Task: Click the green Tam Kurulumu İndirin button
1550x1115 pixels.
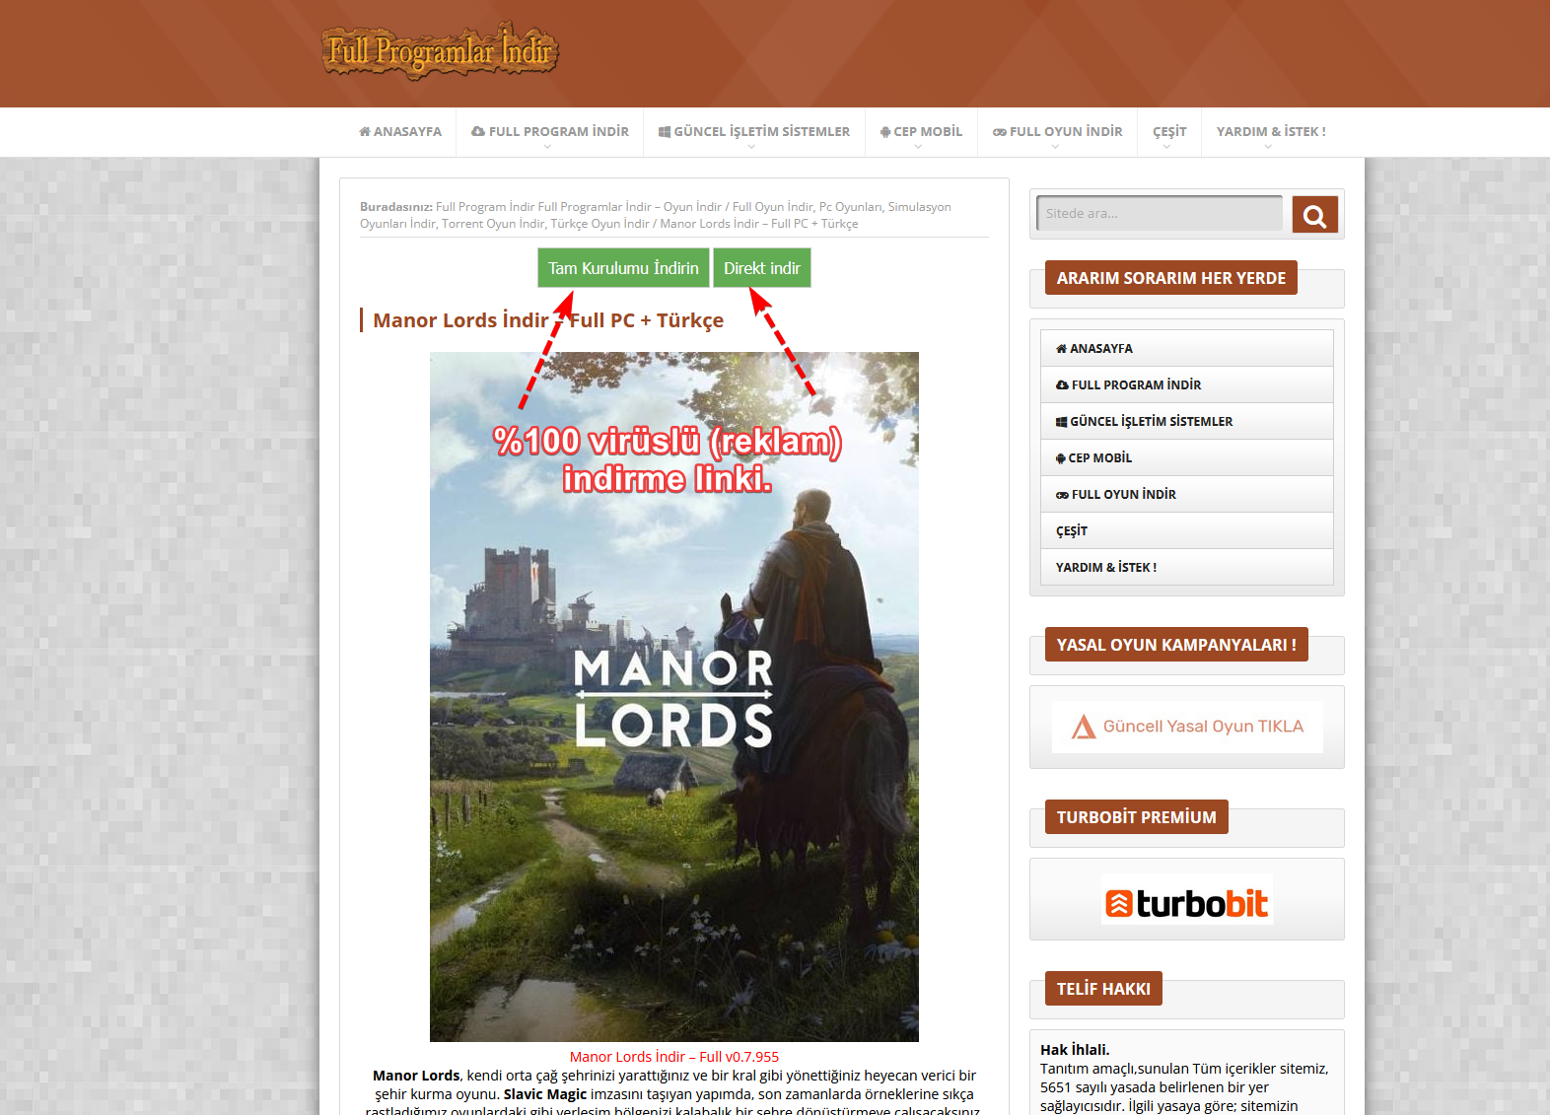Action: 623,268
